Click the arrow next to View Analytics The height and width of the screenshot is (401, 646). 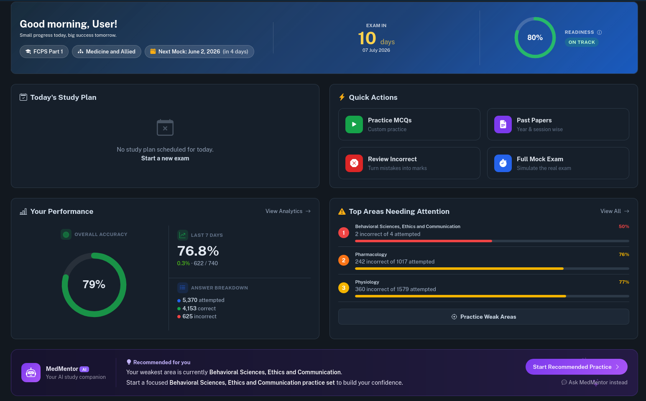point(308,211)
